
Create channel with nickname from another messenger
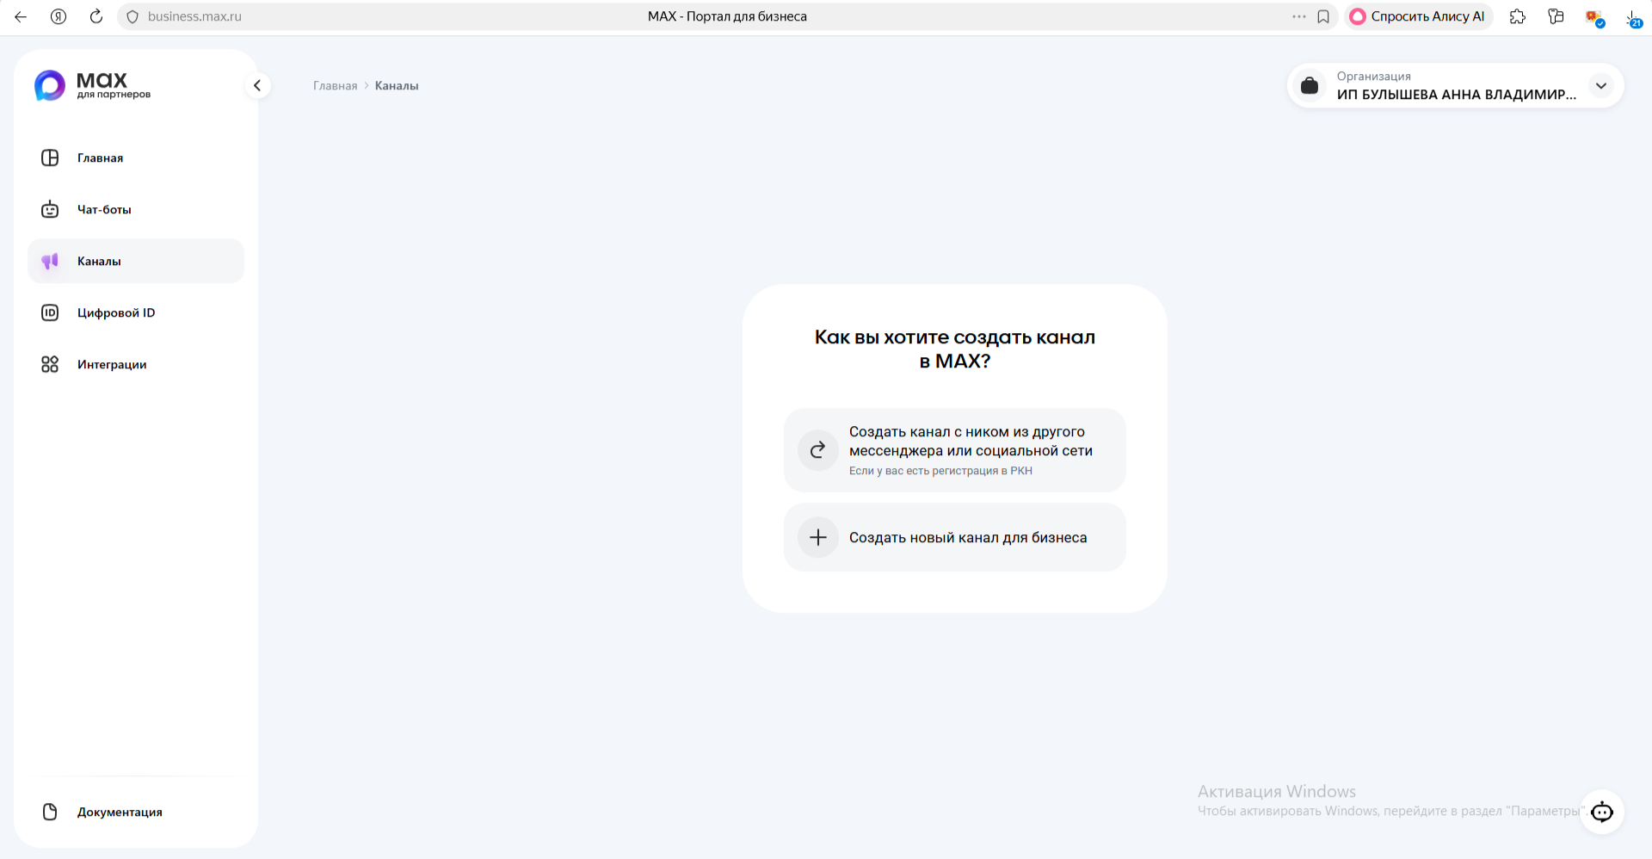pos(955,450)
